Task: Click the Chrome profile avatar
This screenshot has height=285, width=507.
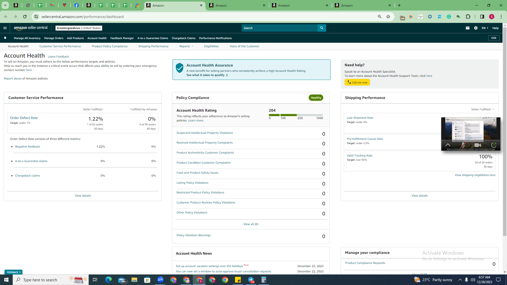Action: [x=492, y=17]
